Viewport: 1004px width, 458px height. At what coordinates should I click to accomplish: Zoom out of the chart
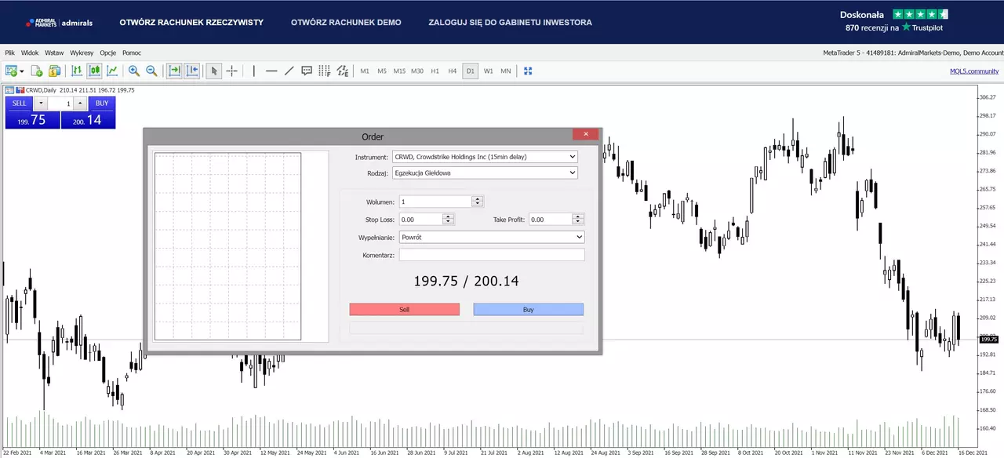tap(151, 71)
